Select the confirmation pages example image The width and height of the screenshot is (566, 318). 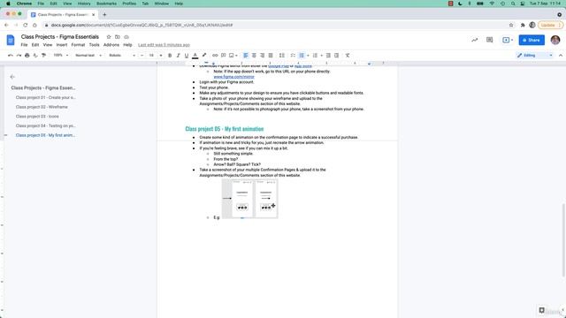pos(249,199)
